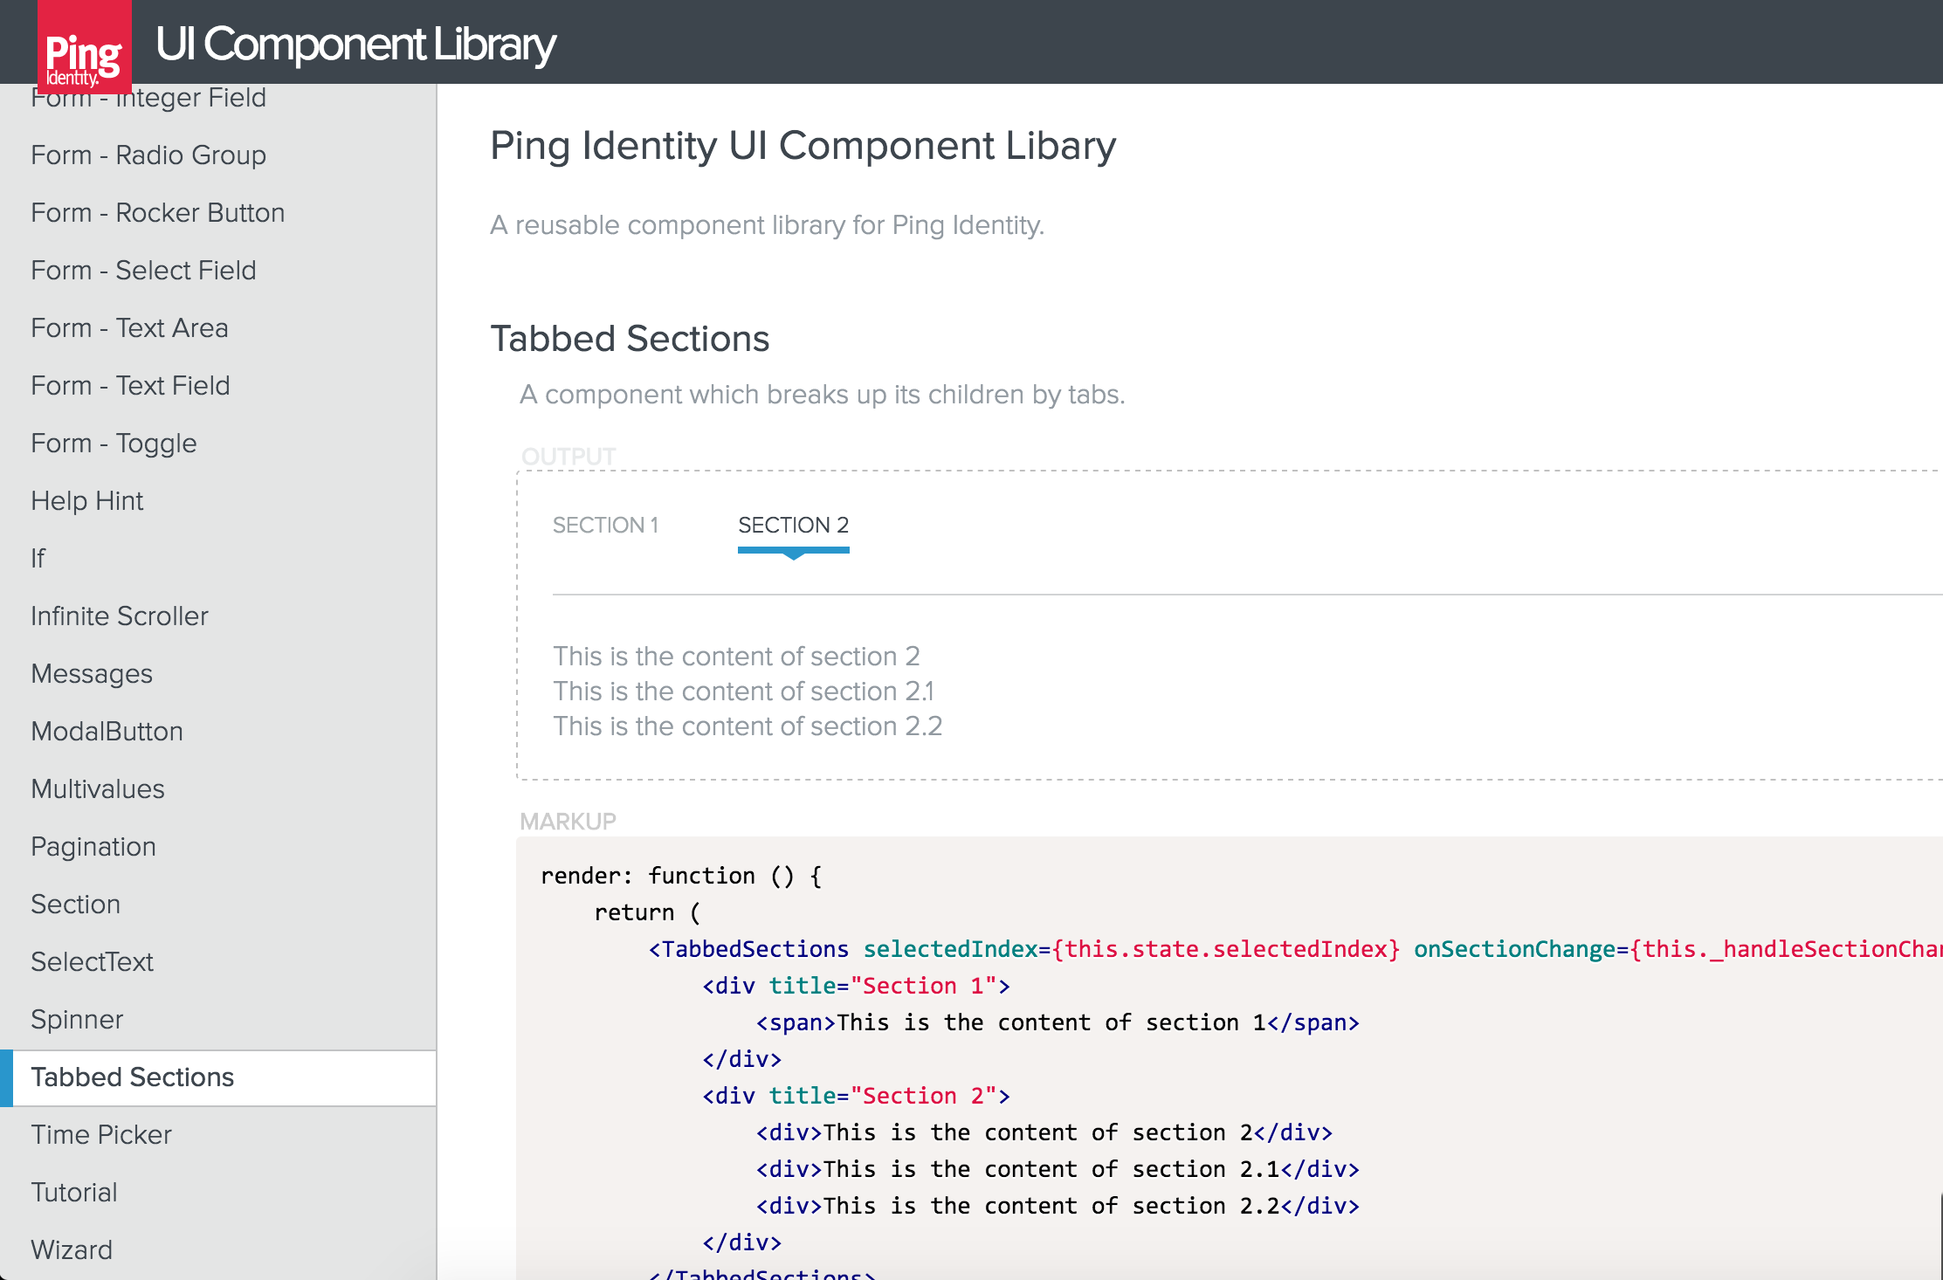Navigate to Form - Text Field

(x=130, y=386)
